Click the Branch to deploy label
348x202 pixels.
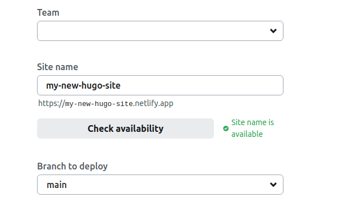tap(72, 167)
